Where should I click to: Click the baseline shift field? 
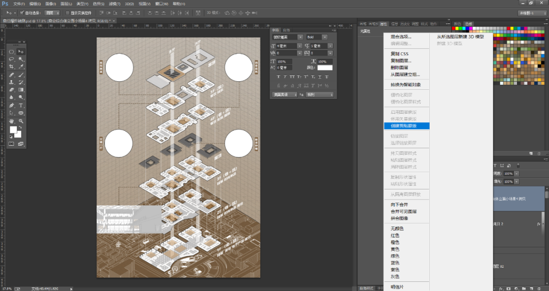pos(285,68)
